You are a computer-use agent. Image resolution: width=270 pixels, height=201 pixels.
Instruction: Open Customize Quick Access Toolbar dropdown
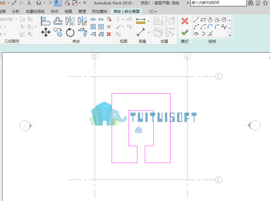85,3
